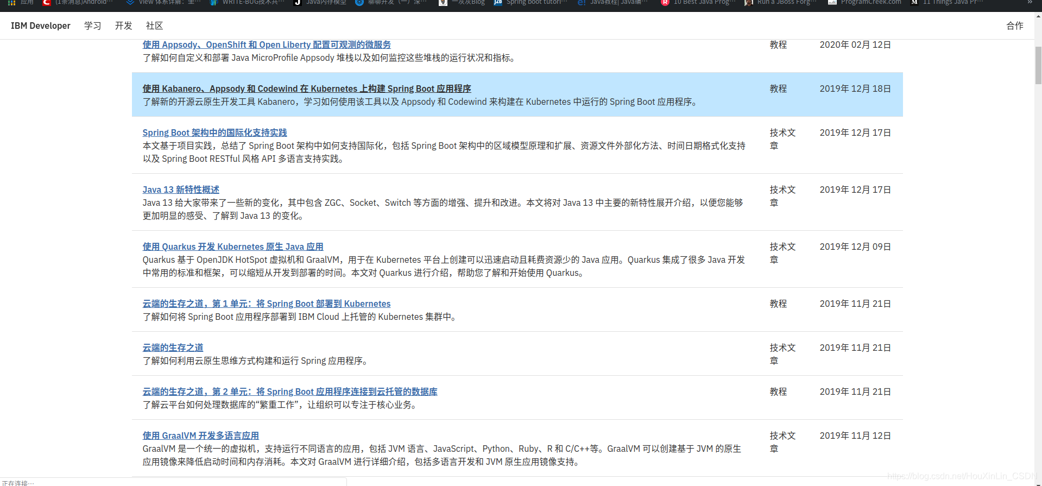This screenshot has width=1042, height=486.
Task: Open the 开发 navigation menu
Action: [x=124, y=26]
